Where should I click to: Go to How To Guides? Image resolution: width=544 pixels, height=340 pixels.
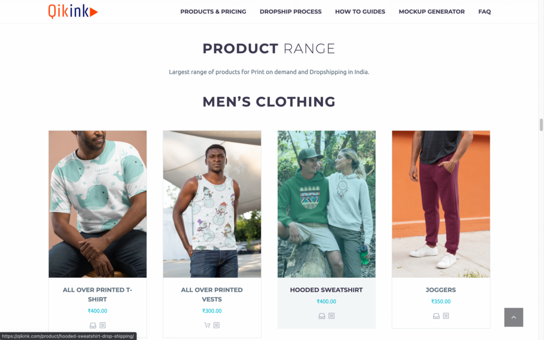coord(360,12)
